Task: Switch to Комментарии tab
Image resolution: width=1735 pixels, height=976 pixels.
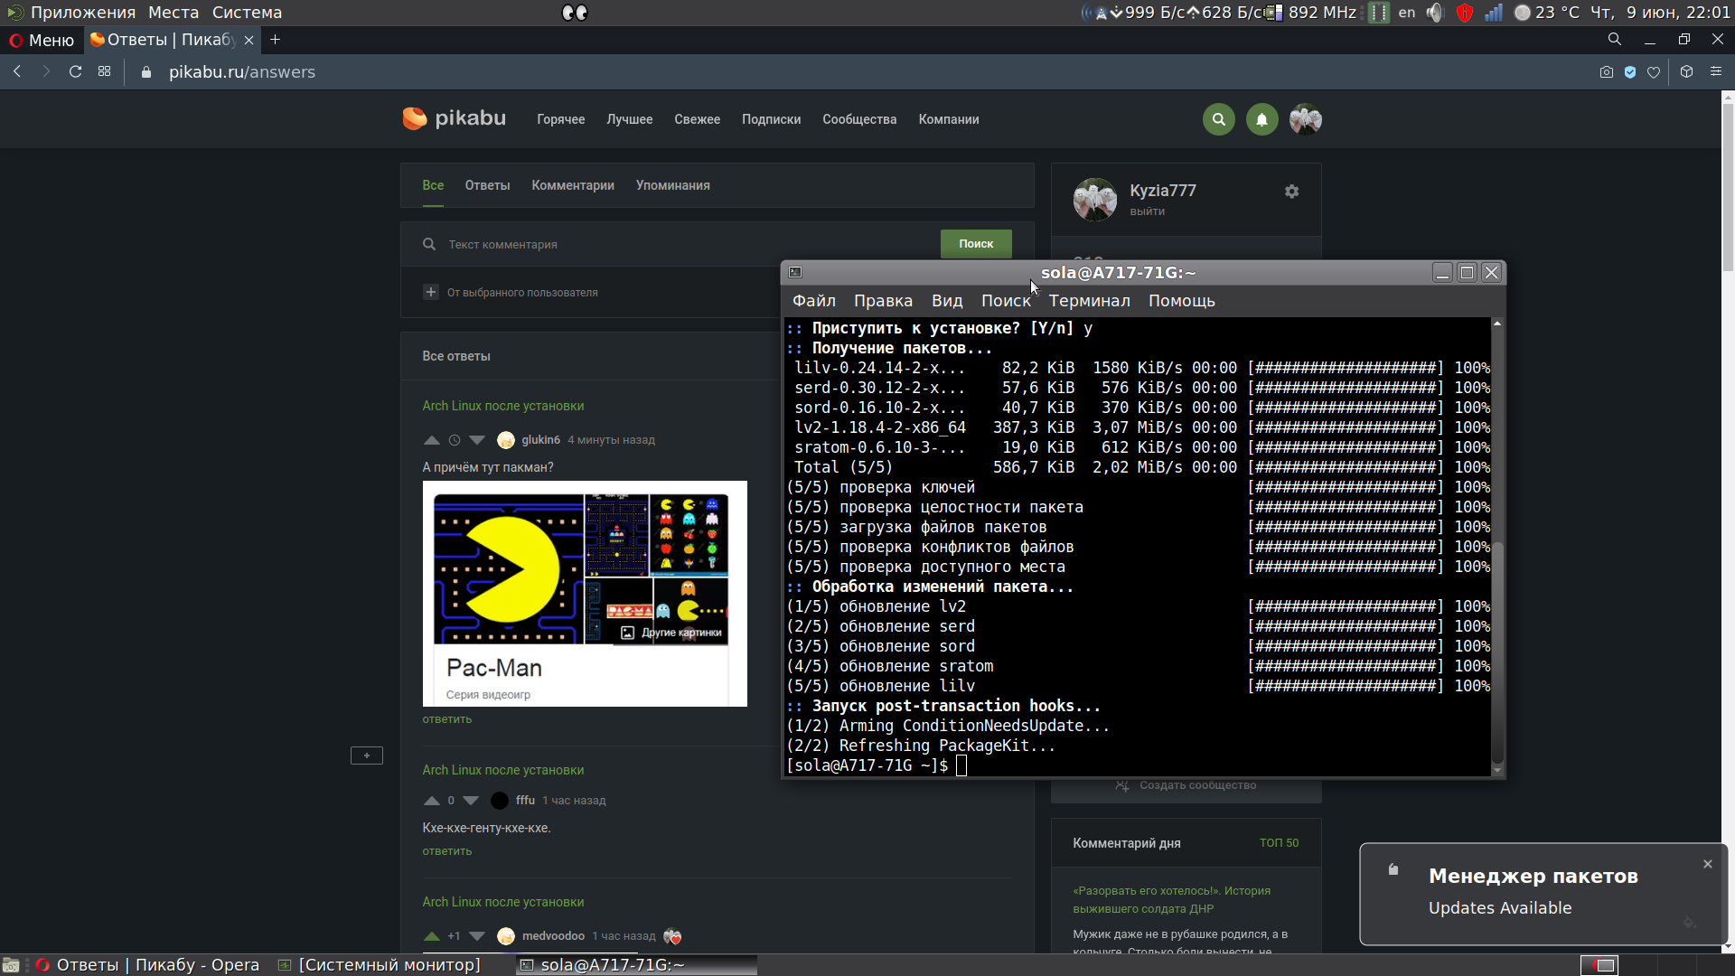Action: pyautogui.click(x=572, y=185)
